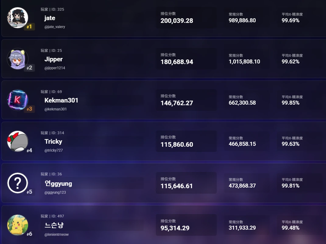Open Jipper's purple-haired avatar

pos(18,59)
